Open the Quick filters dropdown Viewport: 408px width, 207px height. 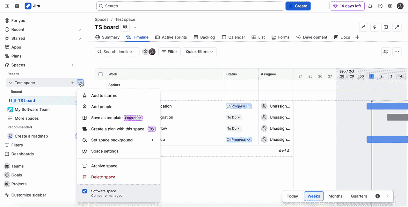tap(200, 52)
